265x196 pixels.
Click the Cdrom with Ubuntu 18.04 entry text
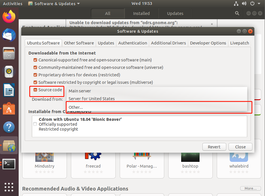coord(80,119)
